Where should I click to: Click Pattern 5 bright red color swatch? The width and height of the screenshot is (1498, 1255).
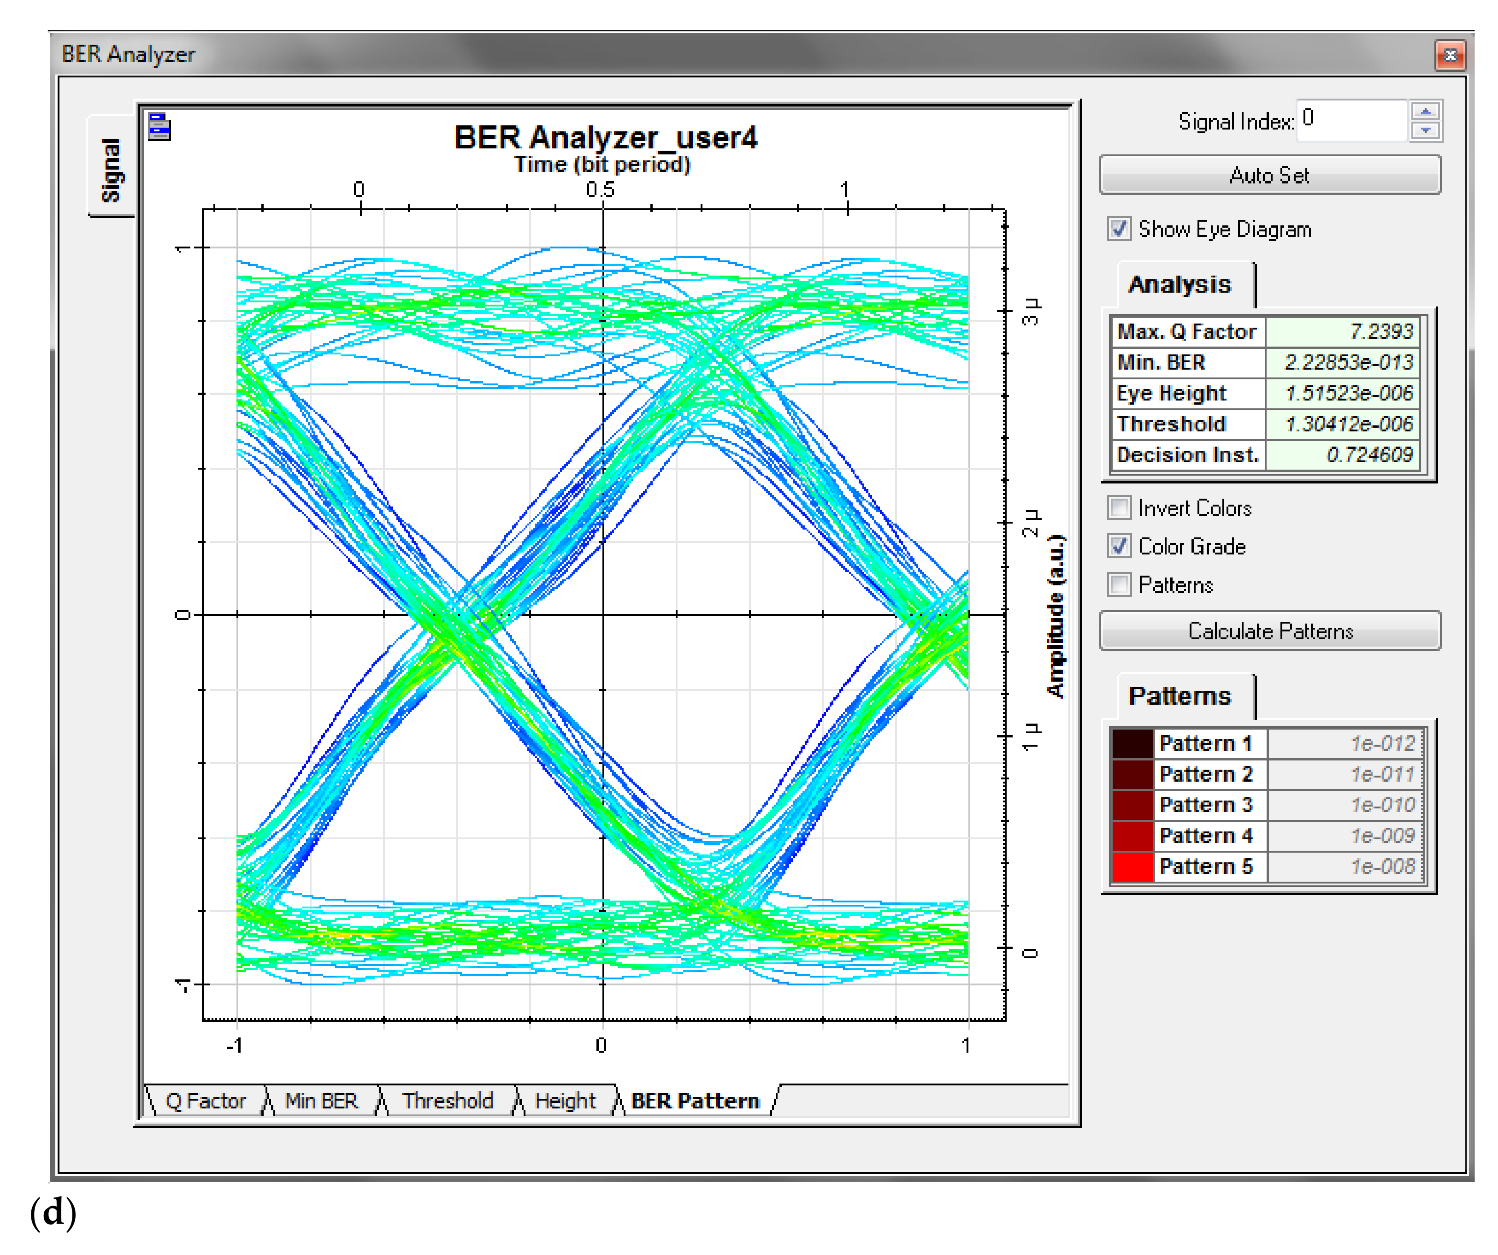pos(1132,866)
